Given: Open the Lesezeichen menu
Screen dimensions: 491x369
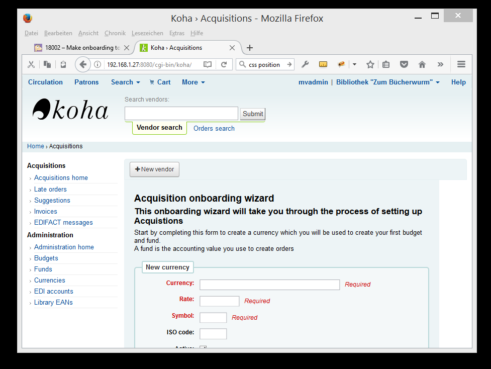Looking at the screenshot, I should tap(147, 33).
